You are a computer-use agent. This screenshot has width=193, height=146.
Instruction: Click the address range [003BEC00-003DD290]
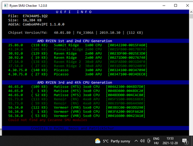(x=125, y=107)
